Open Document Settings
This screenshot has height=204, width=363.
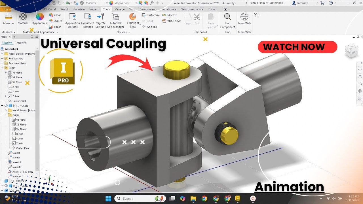click(88, 21)
